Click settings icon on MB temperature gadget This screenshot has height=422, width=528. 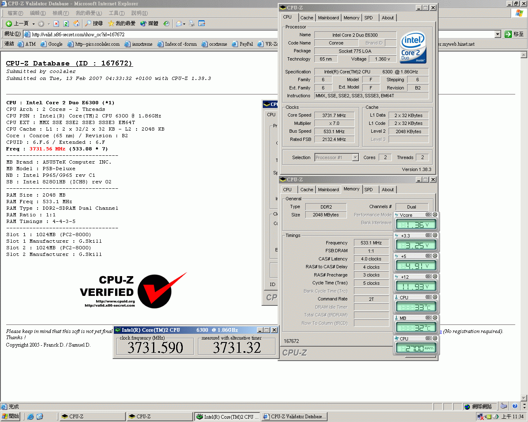[429, 318]
